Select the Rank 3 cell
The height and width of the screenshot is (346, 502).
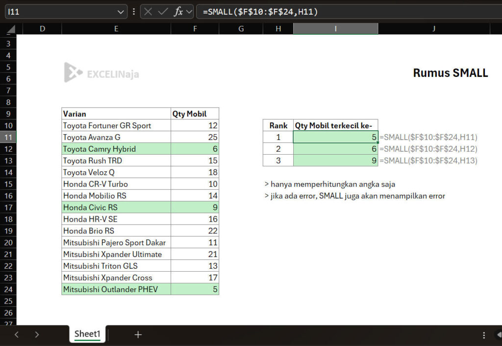(x=278, y=161)
